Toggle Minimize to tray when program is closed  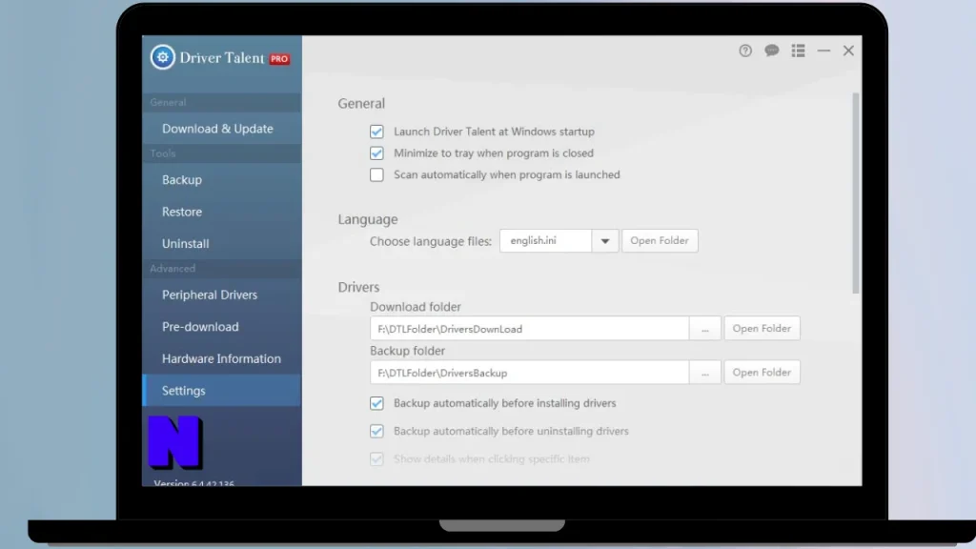click(x=376, y=153)
